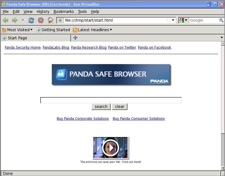This screenshot has width=225, height=176.
Task: Reload the page with the refresh icon
Action: coord(31,20)
